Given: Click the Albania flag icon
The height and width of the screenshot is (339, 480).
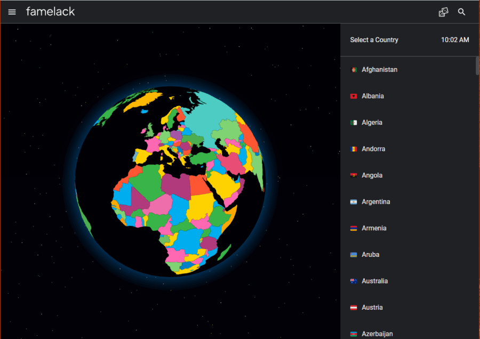Looking at the screenshot, I should 353,96.
